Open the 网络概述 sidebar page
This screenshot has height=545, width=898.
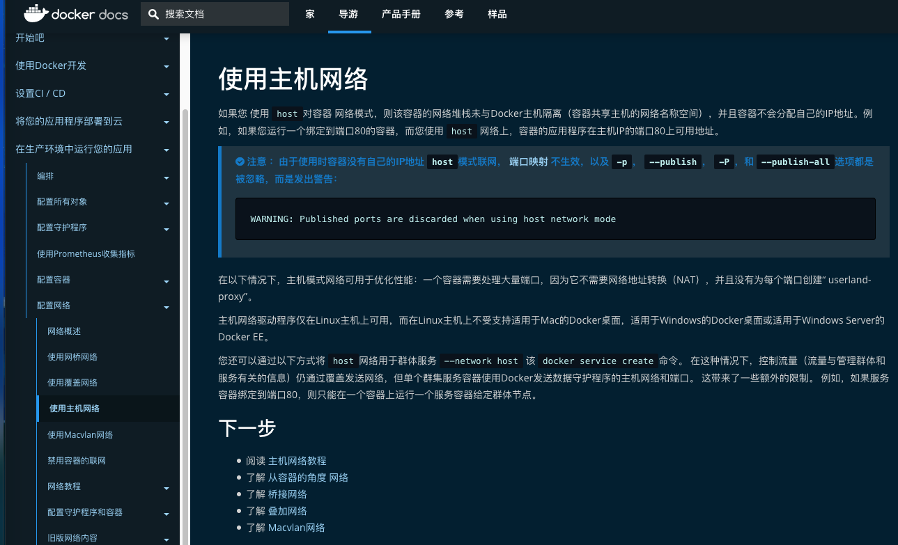click(x=64, y=331)
